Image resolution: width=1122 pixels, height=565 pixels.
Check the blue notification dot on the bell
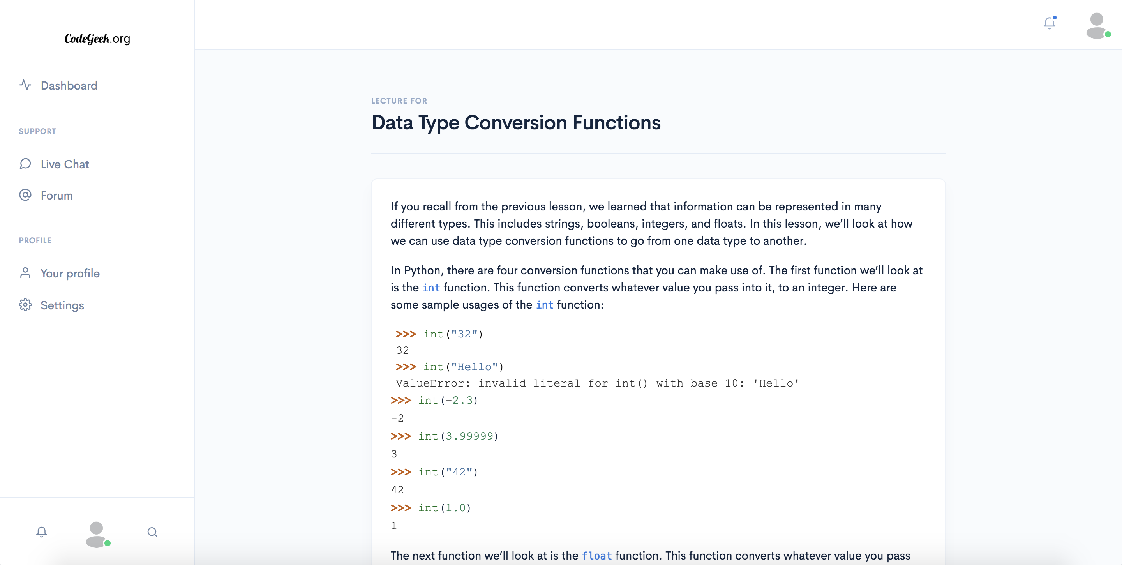pos(1055,18)
